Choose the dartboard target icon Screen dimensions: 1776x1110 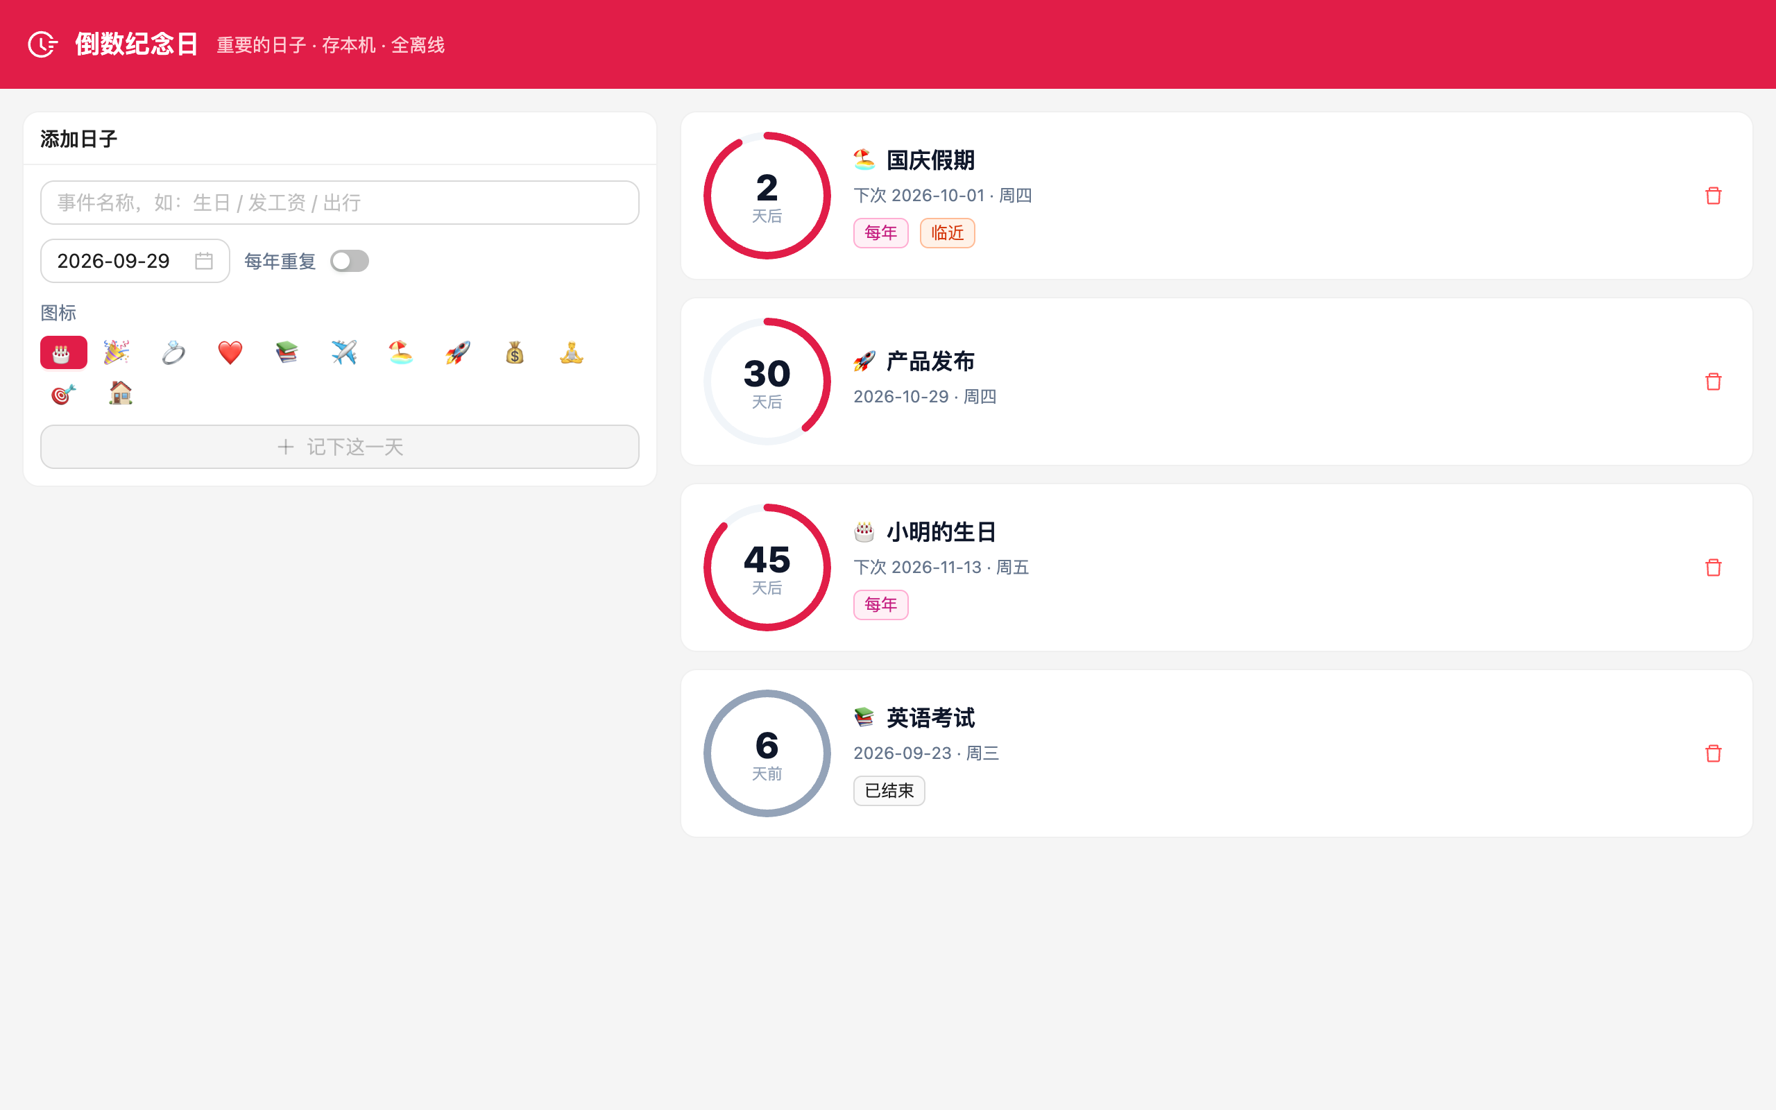coord(63,394)
